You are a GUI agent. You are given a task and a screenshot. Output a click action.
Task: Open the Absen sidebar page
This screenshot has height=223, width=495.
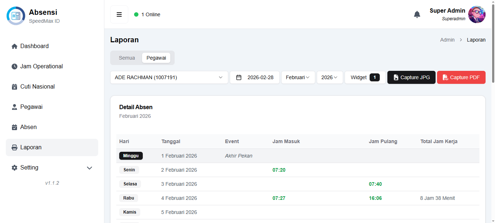click(28, 127)
